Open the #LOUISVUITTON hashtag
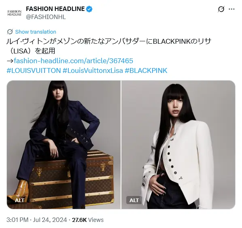Screen dimensions: 242x228 point(34,70)
